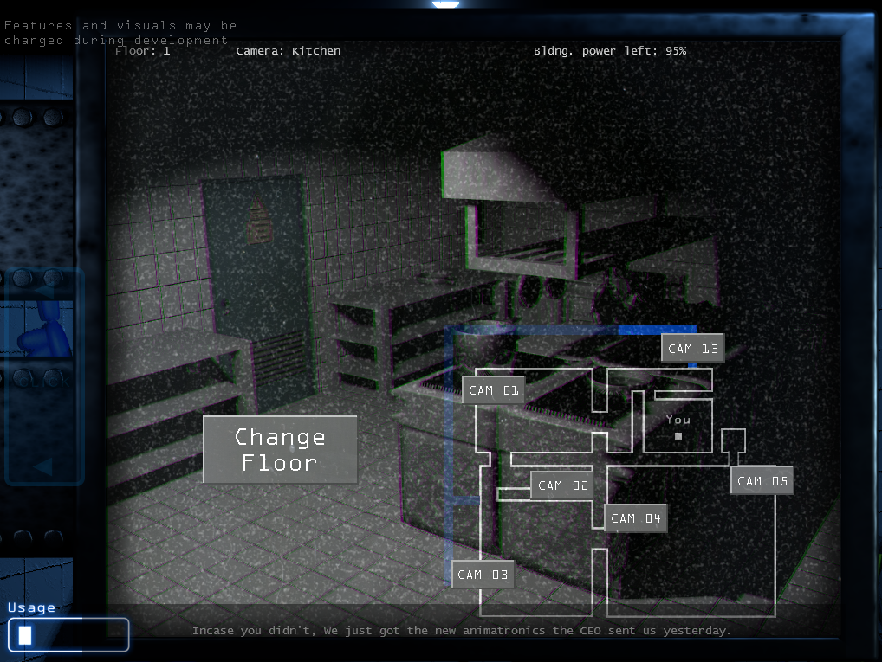Click the small room outline above CAM 05
The height and width of the screenshot is (662, 882).
point(733,440)
